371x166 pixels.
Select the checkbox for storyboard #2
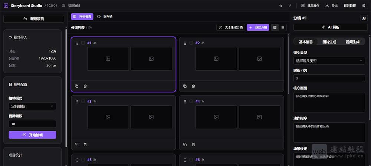tap(191, 43)
